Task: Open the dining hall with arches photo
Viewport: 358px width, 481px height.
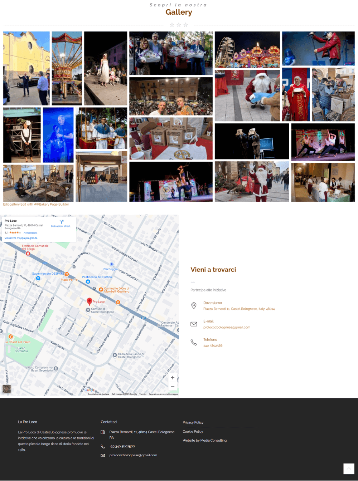Action: pyautogui.click(x=323, y=182)
